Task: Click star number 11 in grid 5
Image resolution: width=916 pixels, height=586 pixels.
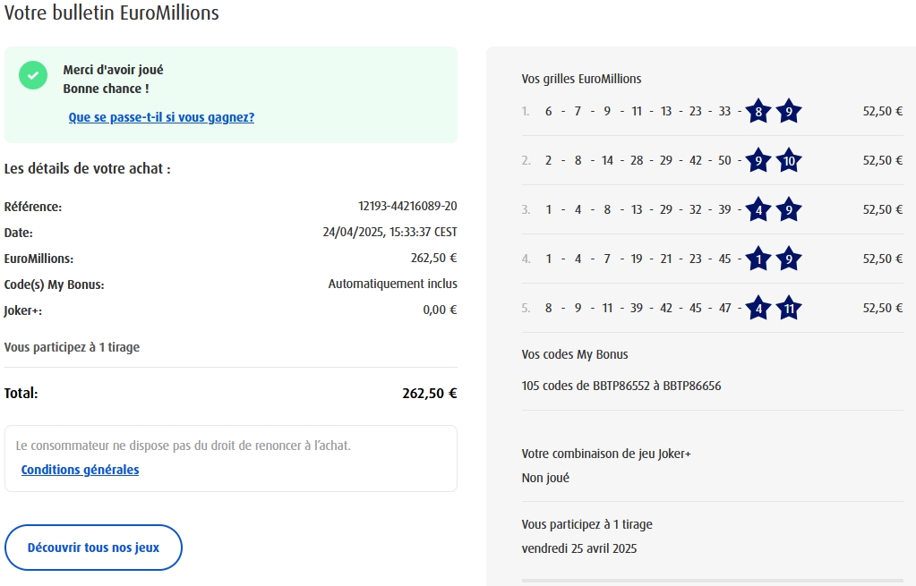Action: (788, 309)
